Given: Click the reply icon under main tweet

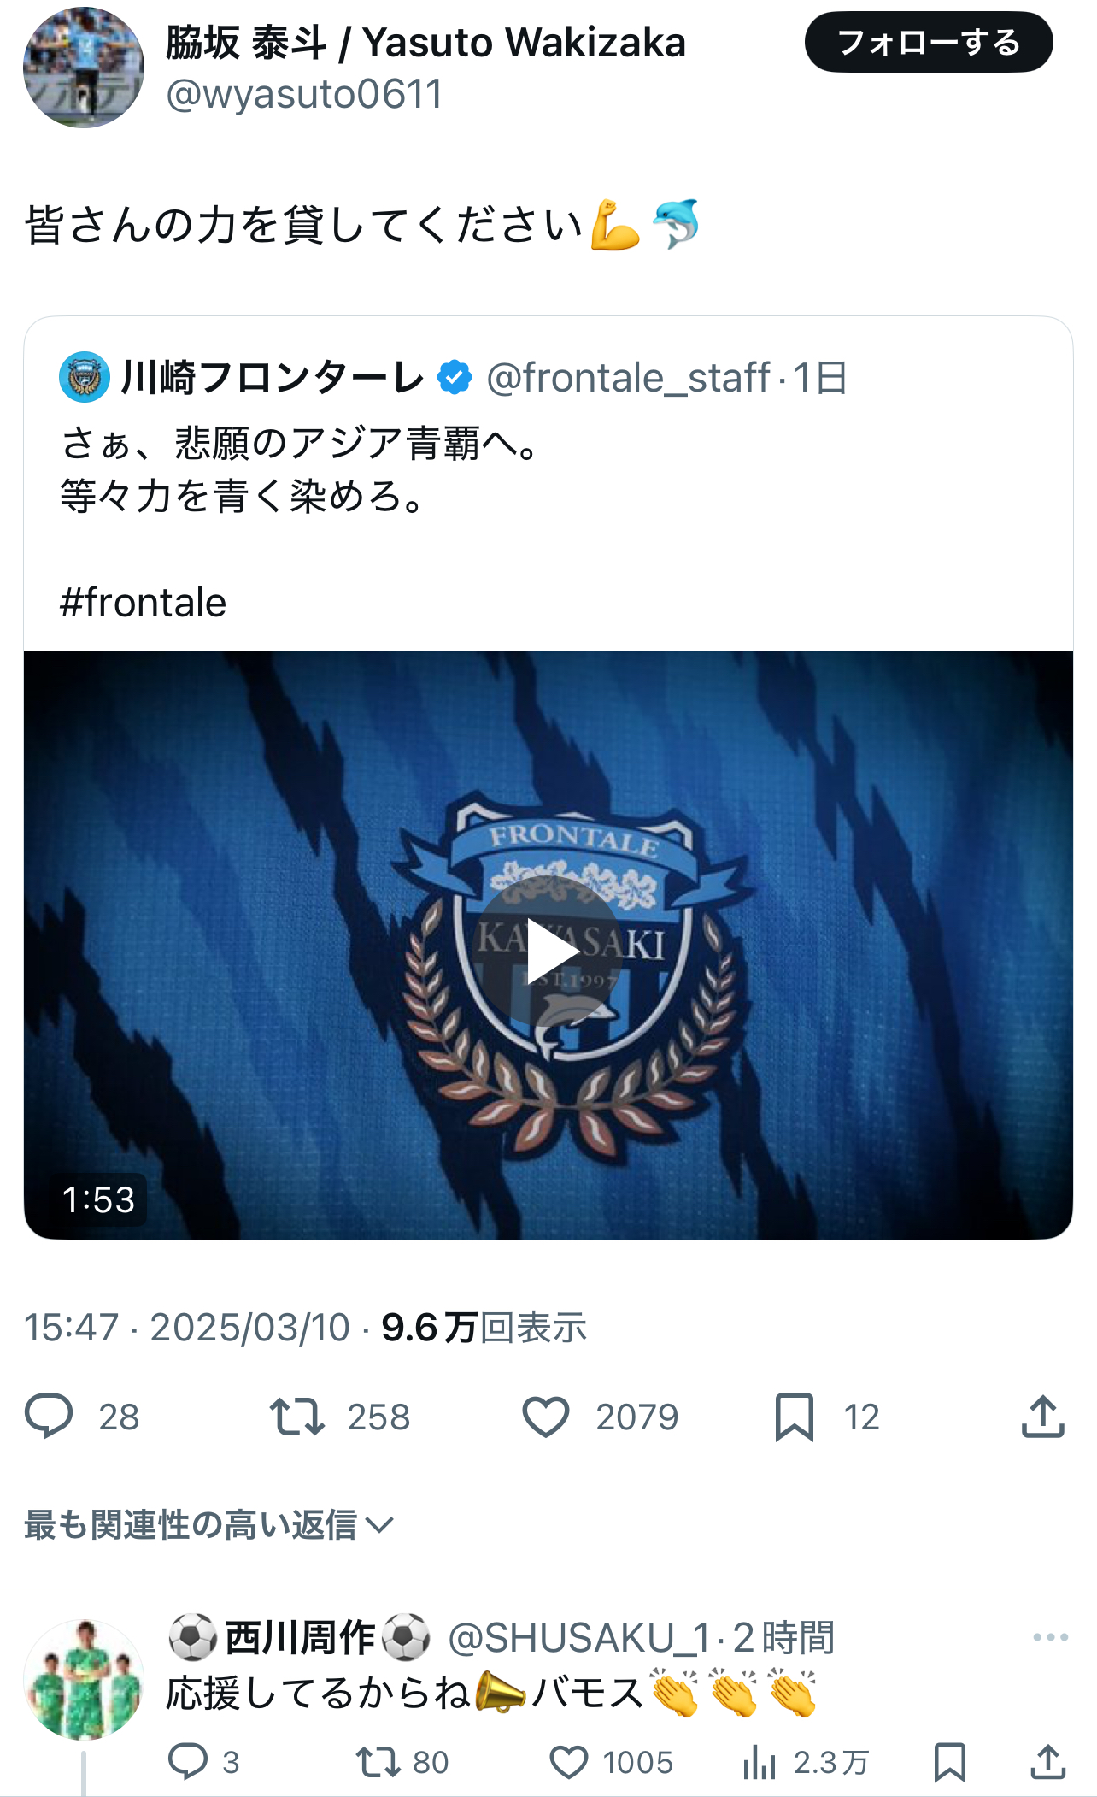Looking at the screenshot, I should pyautogui.click(x=49, y=1416).
